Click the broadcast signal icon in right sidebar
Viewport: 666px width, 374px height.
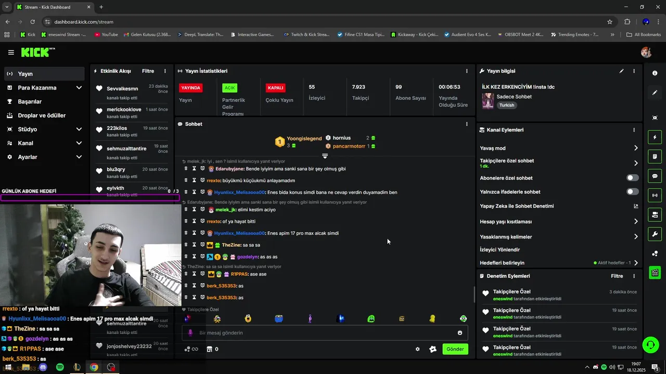[655, 195]
